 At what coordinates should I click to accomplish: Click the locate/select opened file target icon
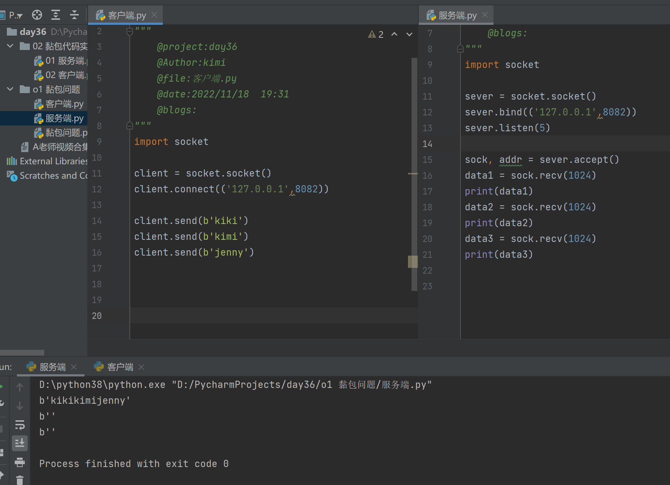(37, 15)
